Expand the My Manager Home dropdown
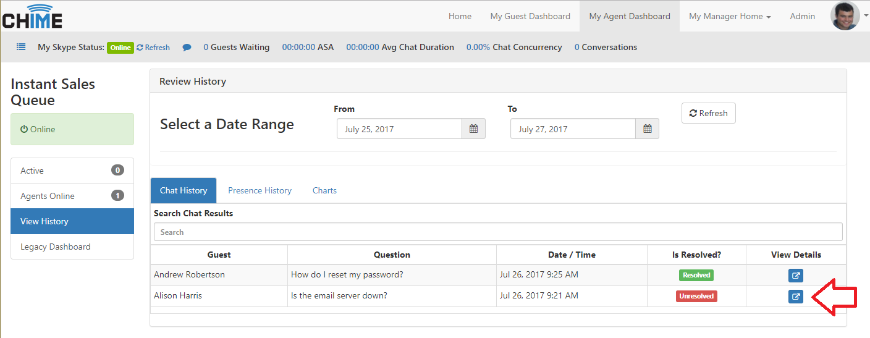 [x=730, y=17]
